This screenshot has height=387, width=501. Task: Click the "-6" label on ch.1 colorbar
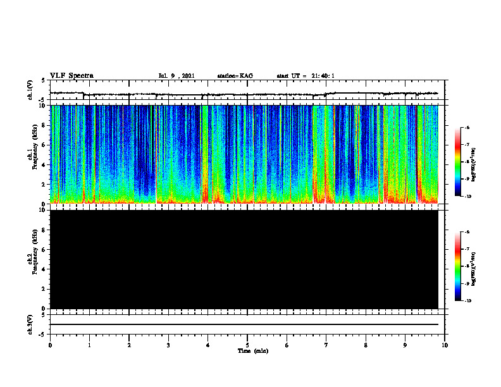(x=467, y=128)
